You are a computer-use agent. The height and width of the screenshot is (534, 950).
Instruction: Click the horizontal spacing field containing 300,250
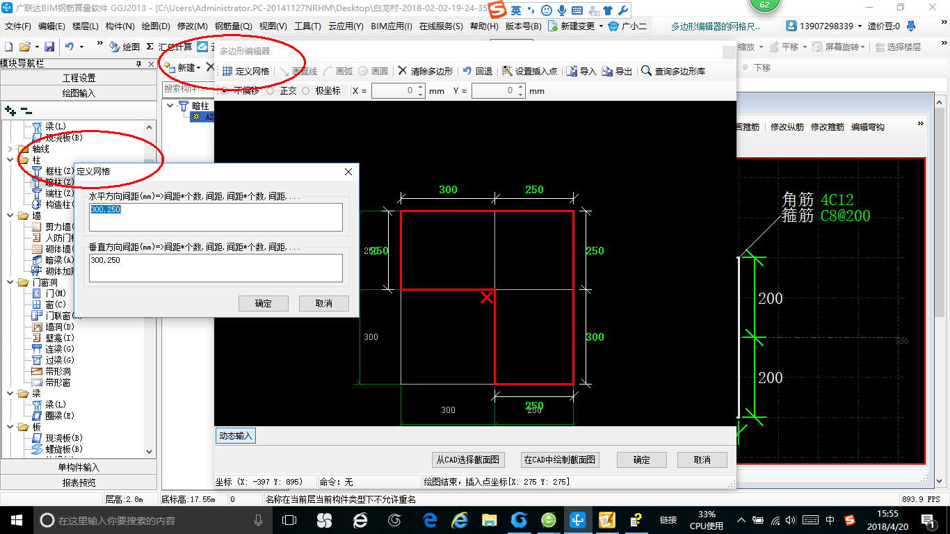pyautogui.click(x=216, y=217)
